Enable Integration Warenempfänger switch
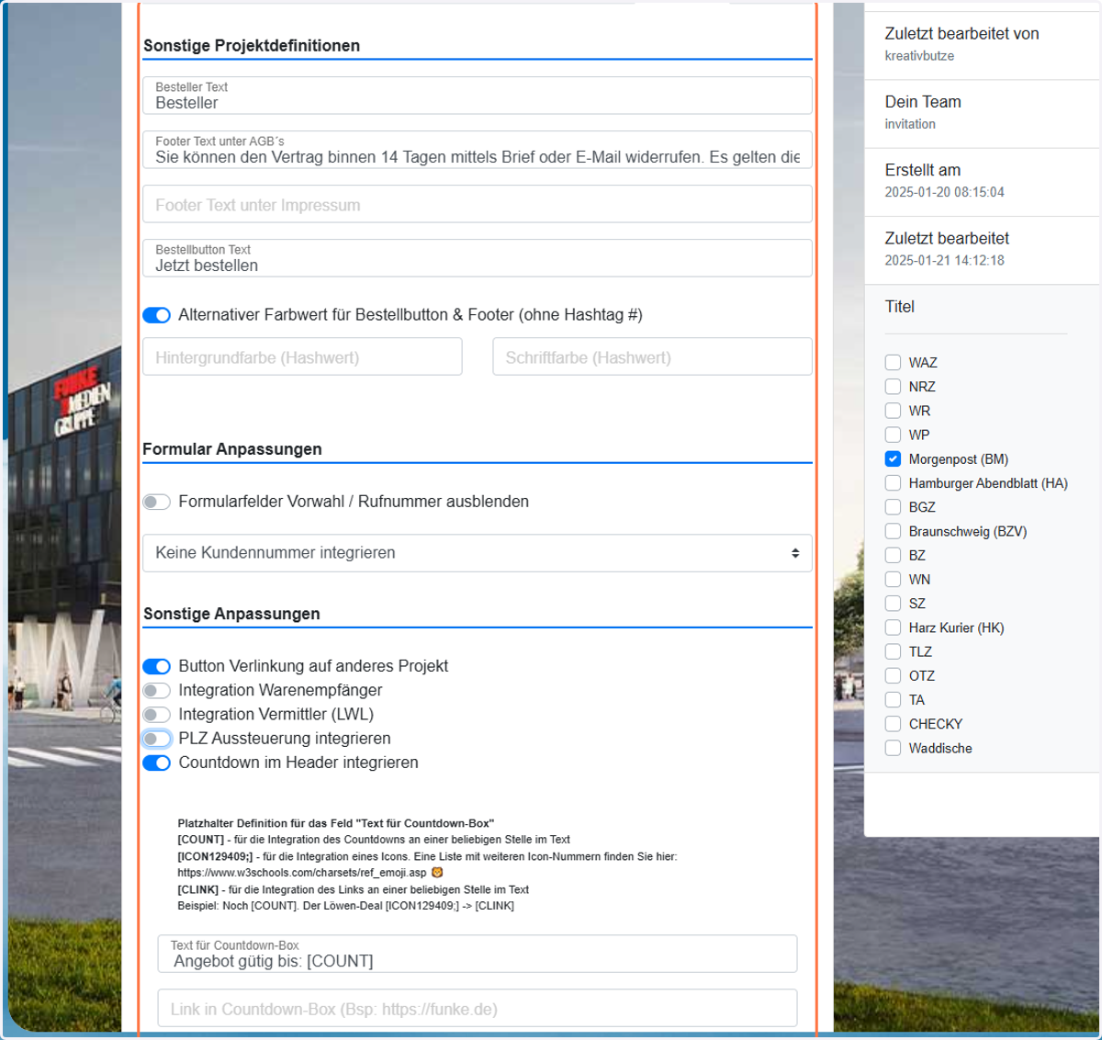This screenshot has width=1102, height=1040. coord(157,690)
